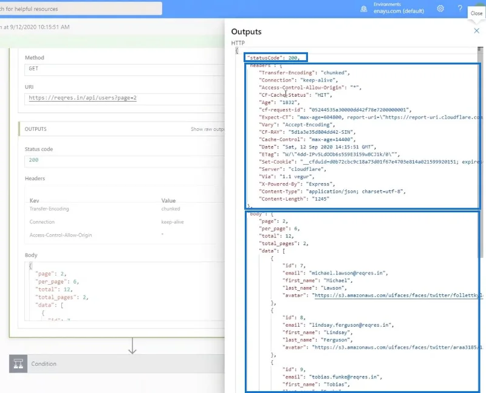Viewport: 486px width, 393px height.
Task: Click Show raw outputs link
Action: [x=207, y=129]
